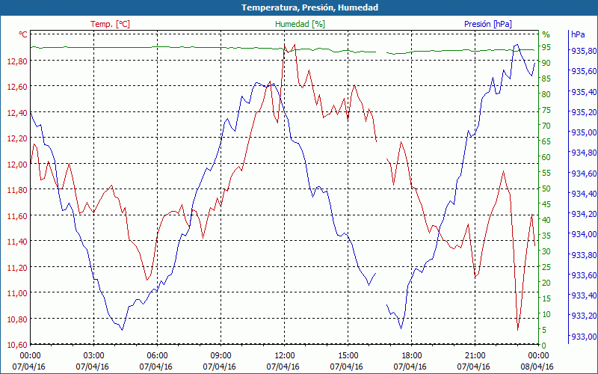This screenshot has height=374, width=598.
Task: Click the '15:00' time axis label
Action: pos(348,356)
